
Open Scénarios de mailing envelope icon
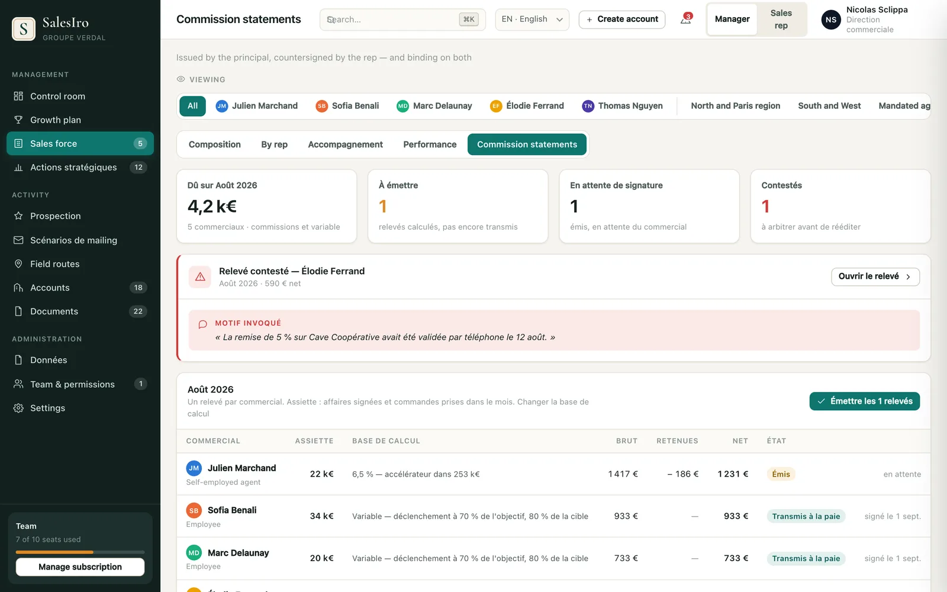pyautogui.click(x=18, y=240)
